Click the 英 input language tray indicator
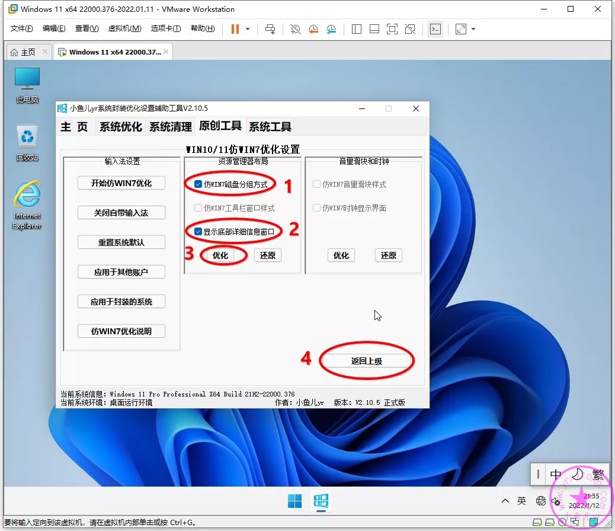 coord(521,501)
